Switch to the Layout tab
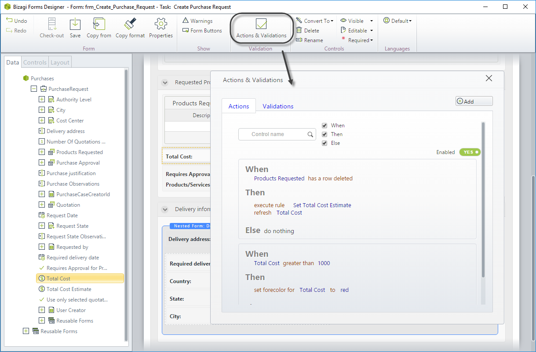The height and width of the screenshot is (352, 536). tap(60, 62)
